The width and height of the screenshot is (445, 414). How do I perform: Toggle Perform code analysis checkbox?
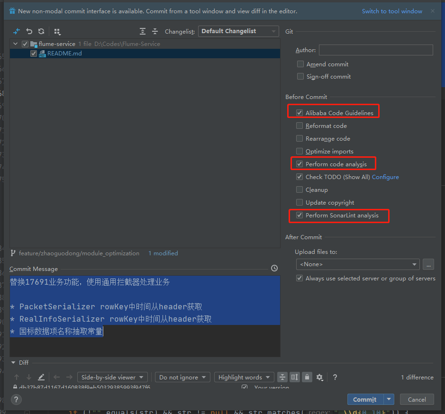coord(300,164)
